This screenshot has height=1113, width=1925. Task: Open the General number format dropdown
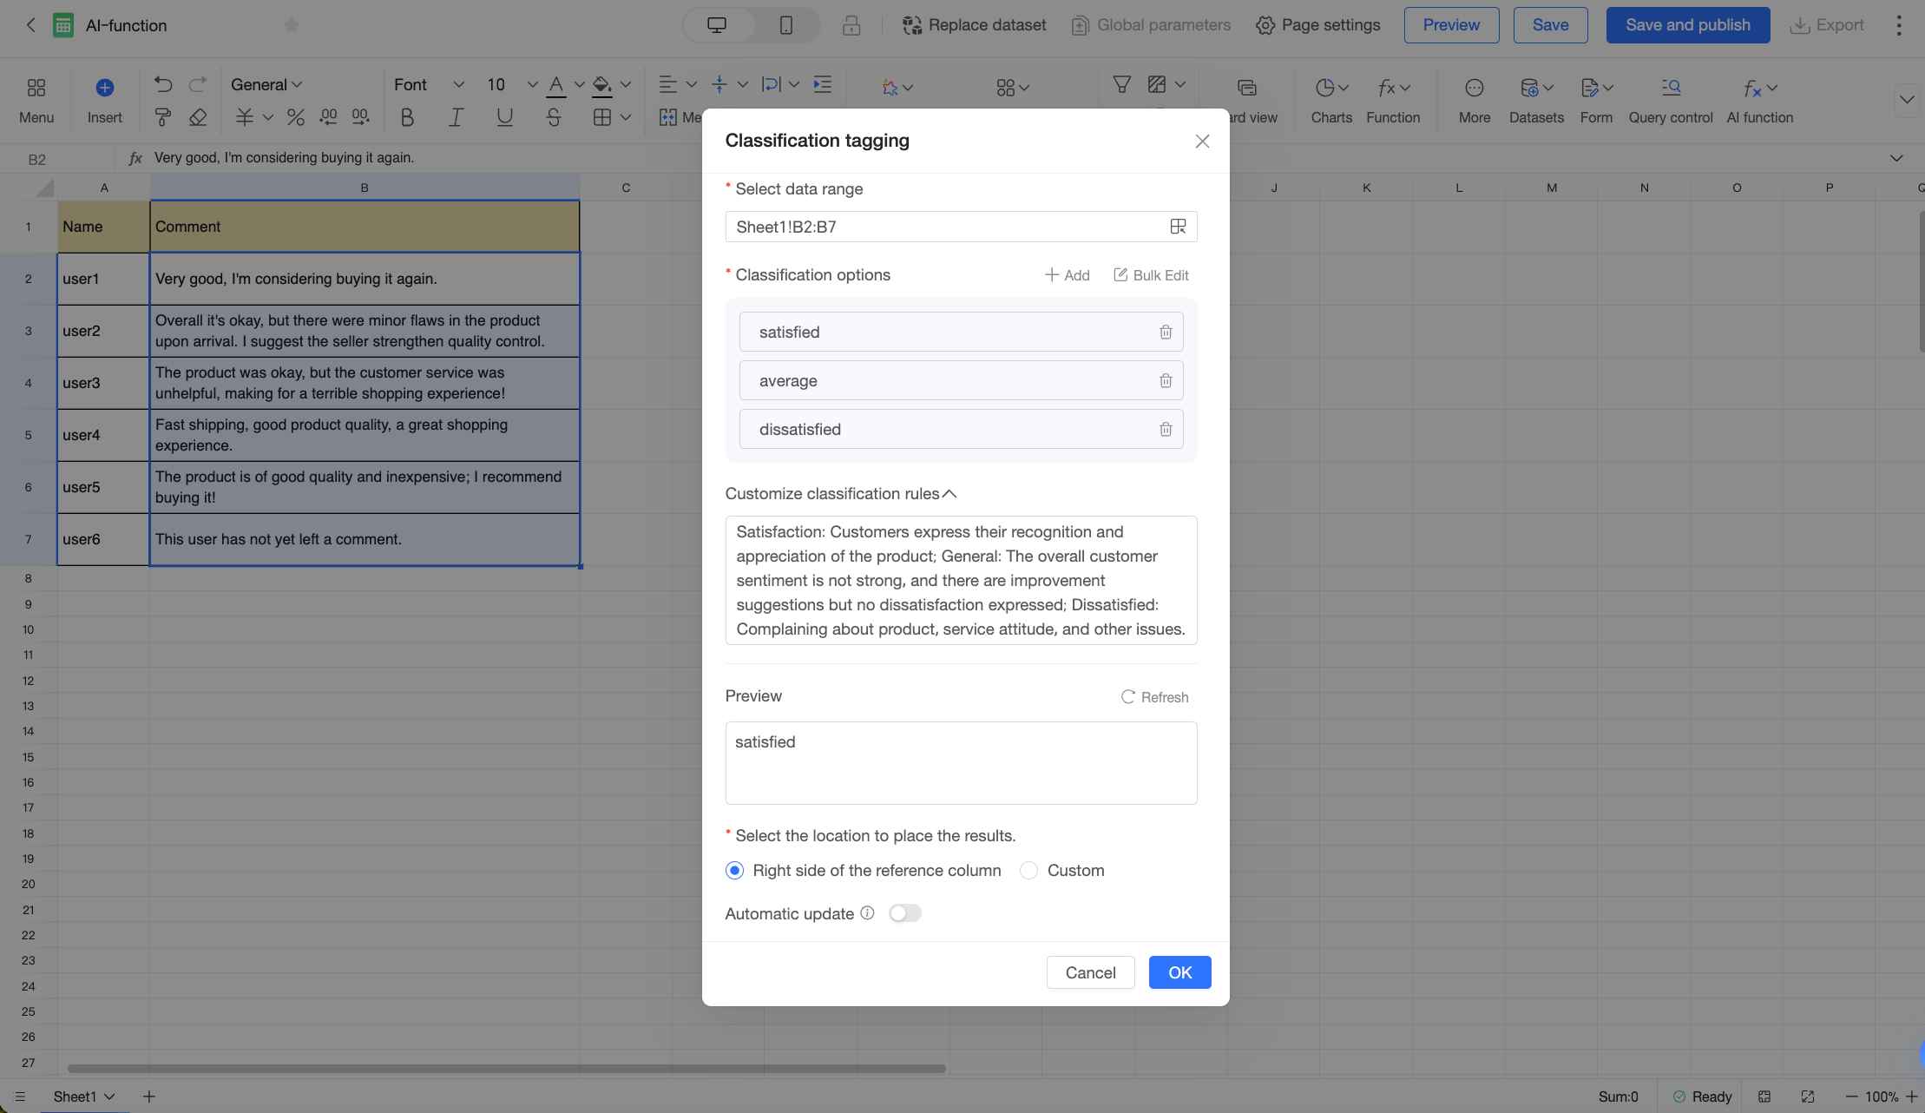coord(266,84)
